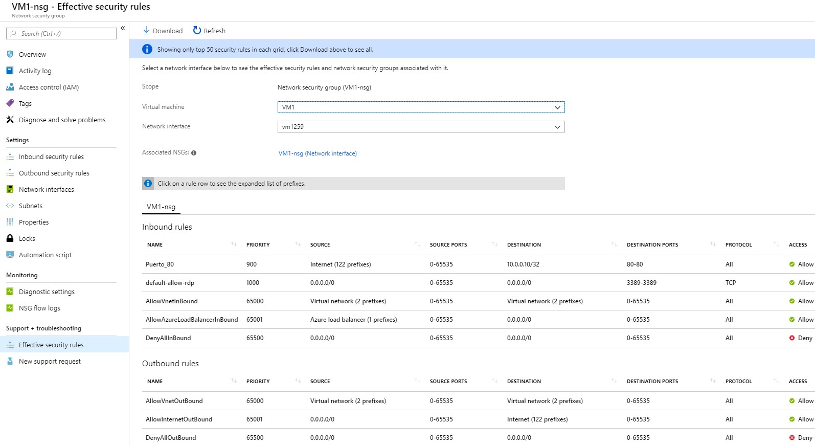Click Associated NSGs info icon

click(194, 153)
